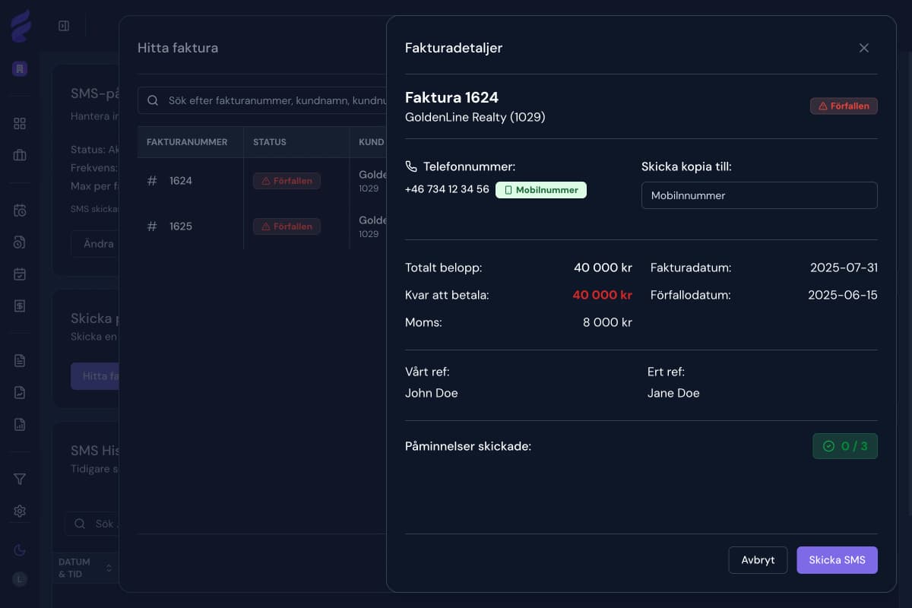Click the app logo at top left
The image size is (912, 608).
21,25
